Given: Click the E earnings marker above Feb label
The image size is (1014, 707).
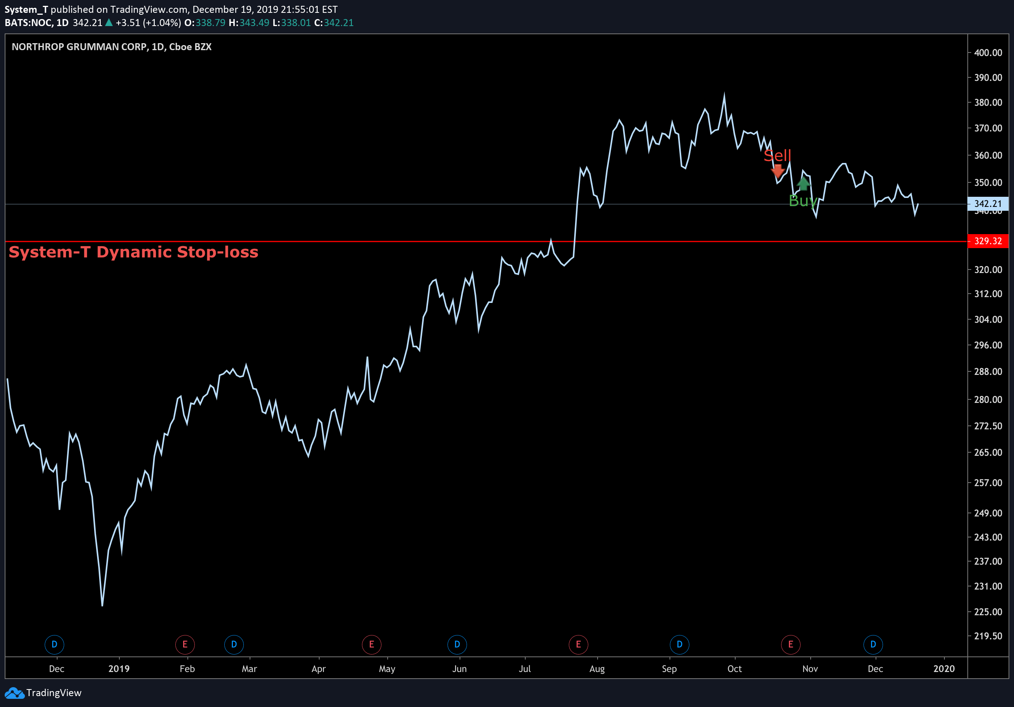Looking at the screenshot, I should point(185,644).
